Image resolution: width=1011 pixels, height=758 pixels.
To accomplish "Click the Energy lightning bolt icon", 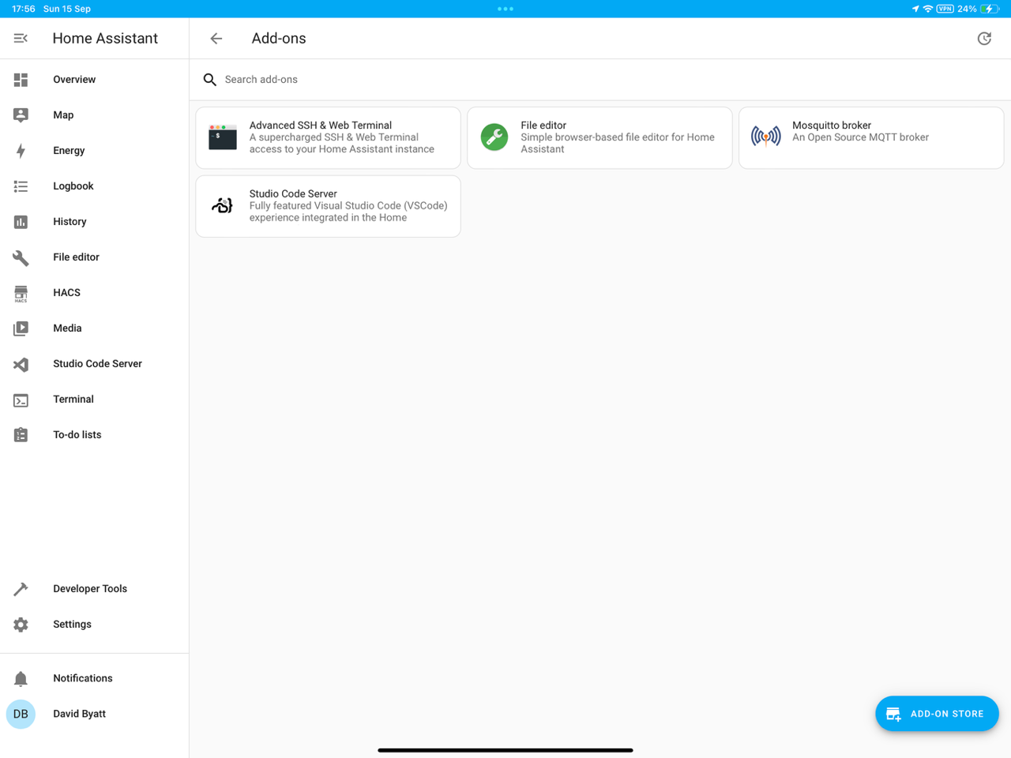I will coord(21,151).
